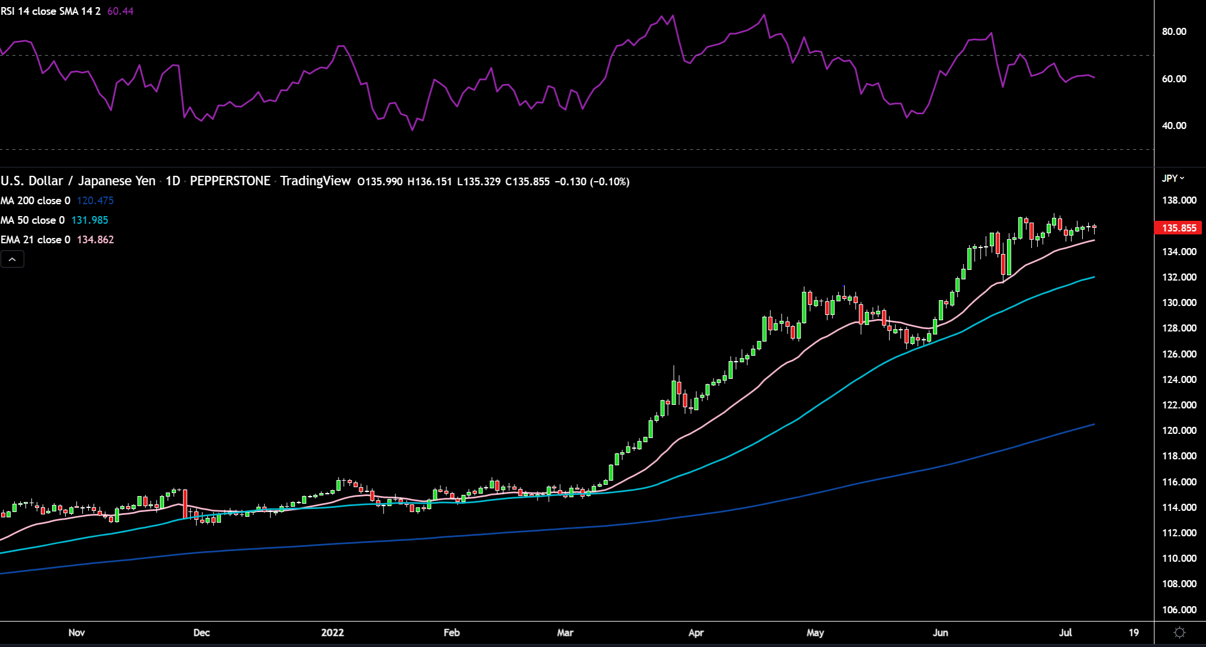Click the U.S. Dollar / Japanese Yen title

tap(78, 181)
